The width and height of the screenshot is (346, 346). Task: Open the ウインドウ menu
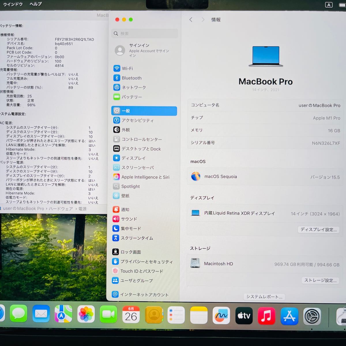[x=13, y=4]
